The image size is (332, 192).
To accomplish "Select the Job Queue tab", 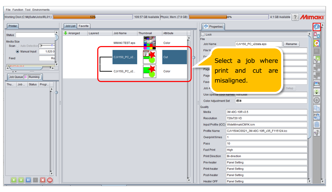I will pyautogui.click(x=16, y=77).
